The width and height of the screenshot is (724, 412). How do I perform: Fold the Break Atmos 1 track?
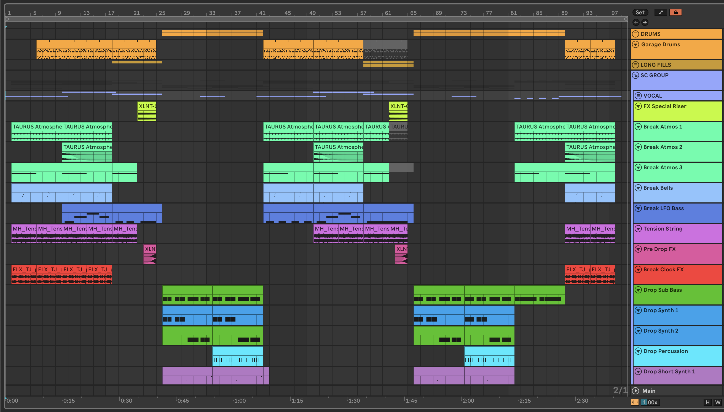coord(638,127)
